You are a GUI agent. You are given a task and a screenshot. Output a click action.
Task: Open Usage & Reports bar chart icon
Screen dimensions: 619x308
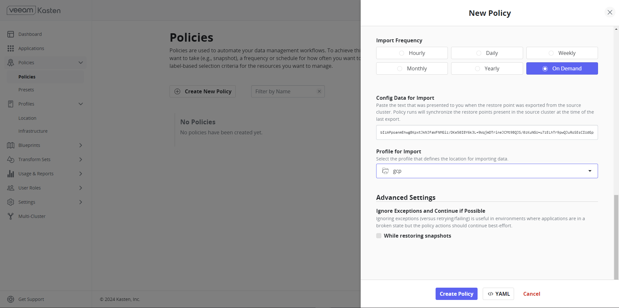point(11,174)
